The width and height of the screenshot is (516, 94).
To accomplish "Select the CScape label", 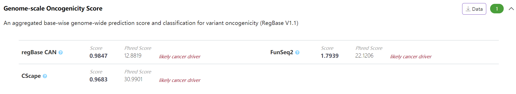I will pos(31,76).
